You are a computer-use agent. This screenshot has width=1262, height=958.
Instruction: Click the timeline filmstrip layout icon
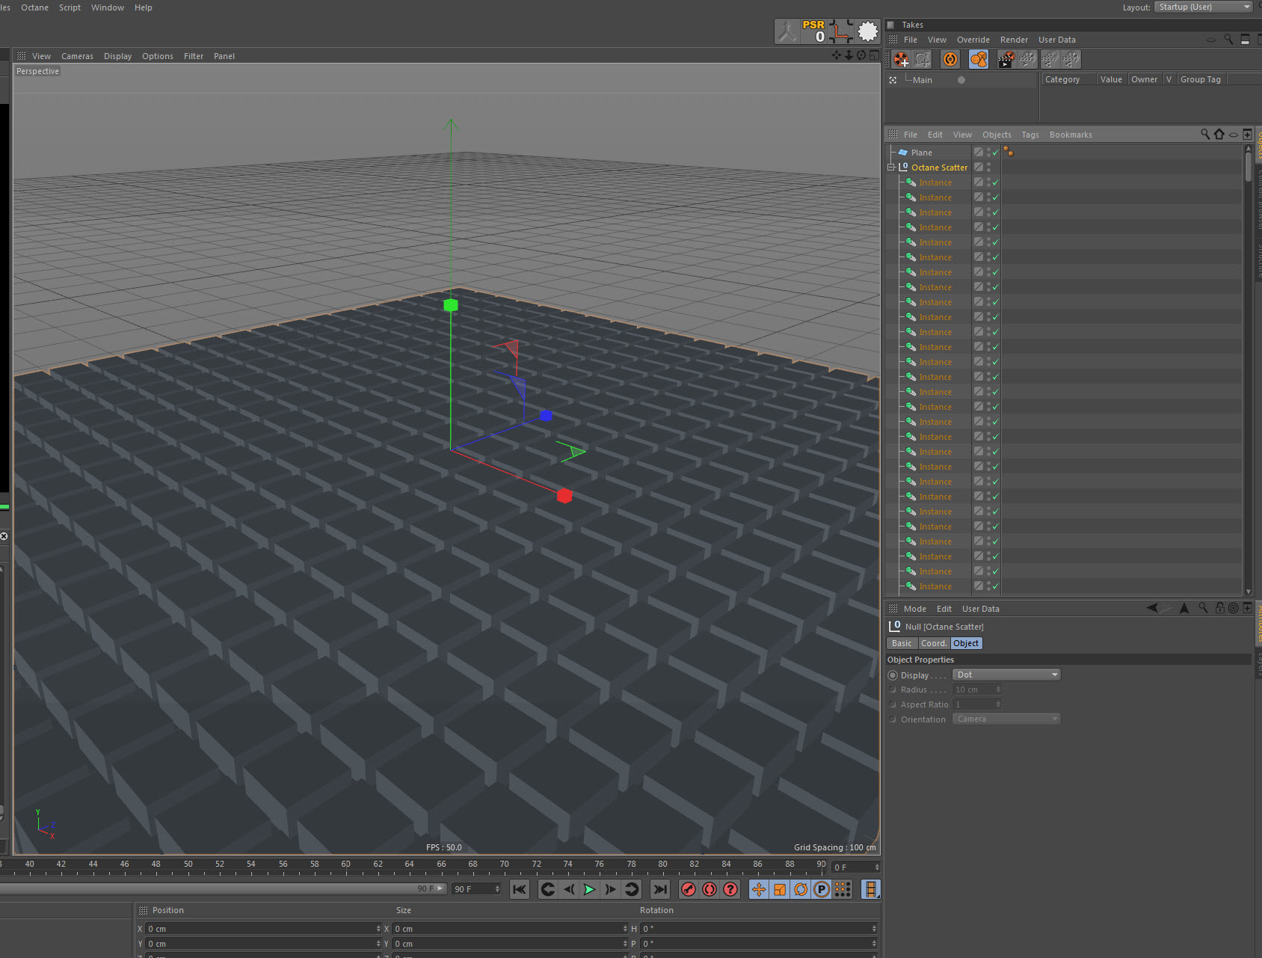tap(870, 889)
